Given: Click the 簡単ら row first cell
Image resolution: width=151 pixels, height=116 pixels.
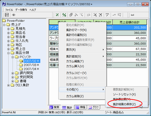Looking at the screenshot, I should point(54,44).
